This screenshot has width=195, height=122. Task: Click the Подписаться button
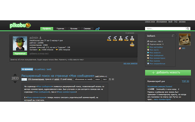(20, 54)
